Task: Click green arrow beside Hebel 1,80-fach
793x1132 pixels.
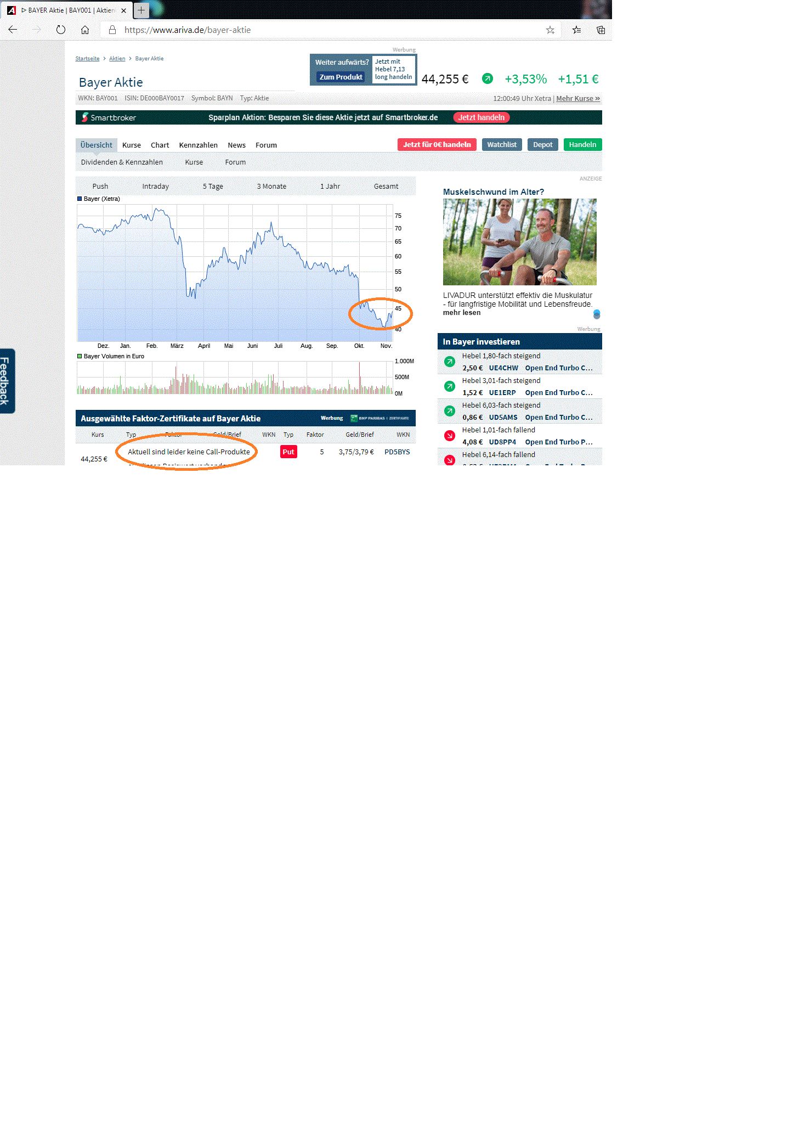Action: 450,362
